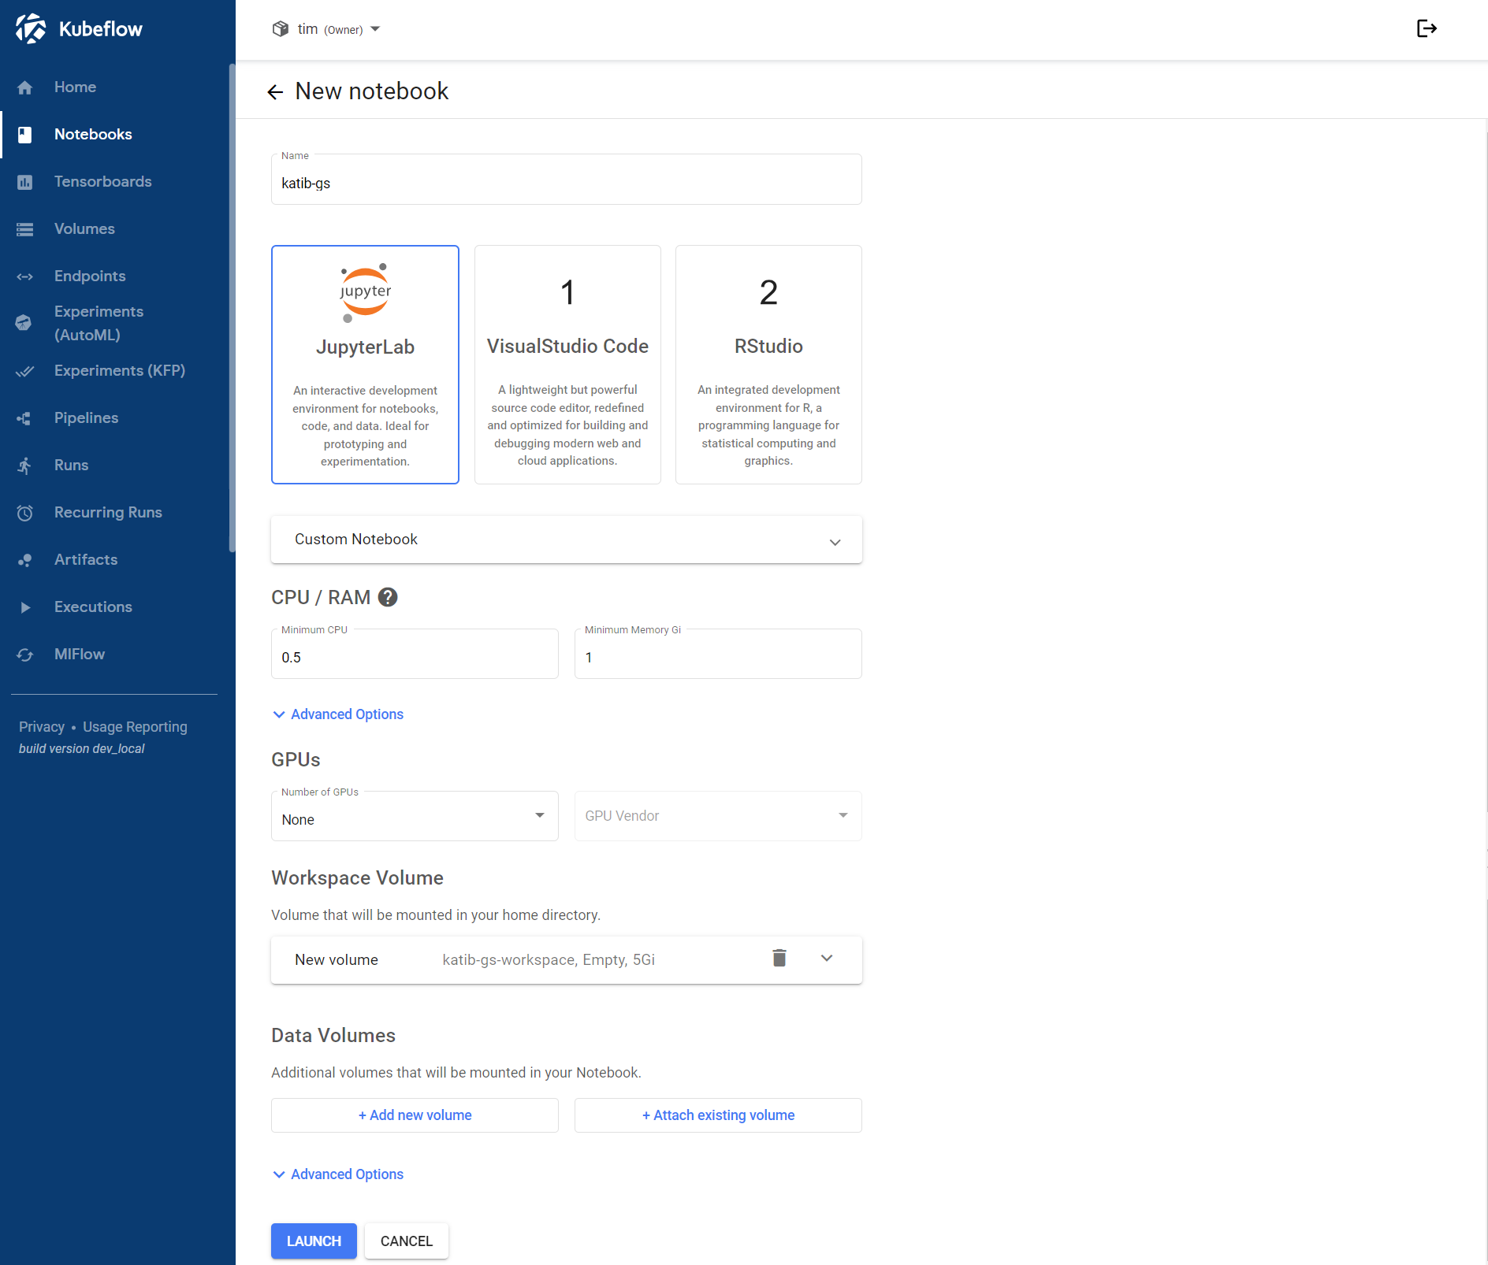Click + Add new volume
This screenshot has width=1488, height=1265.
coord(415,1115)
